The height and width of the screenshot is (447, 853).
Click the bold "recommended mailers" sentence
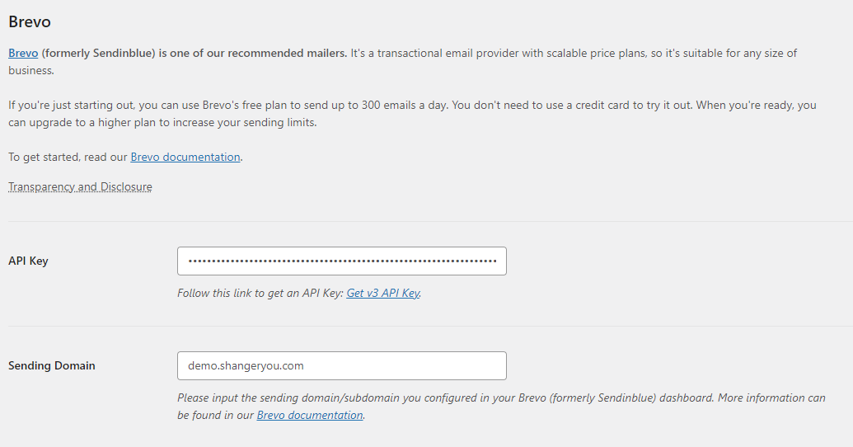pyautogui.click(x=195, y=54)
